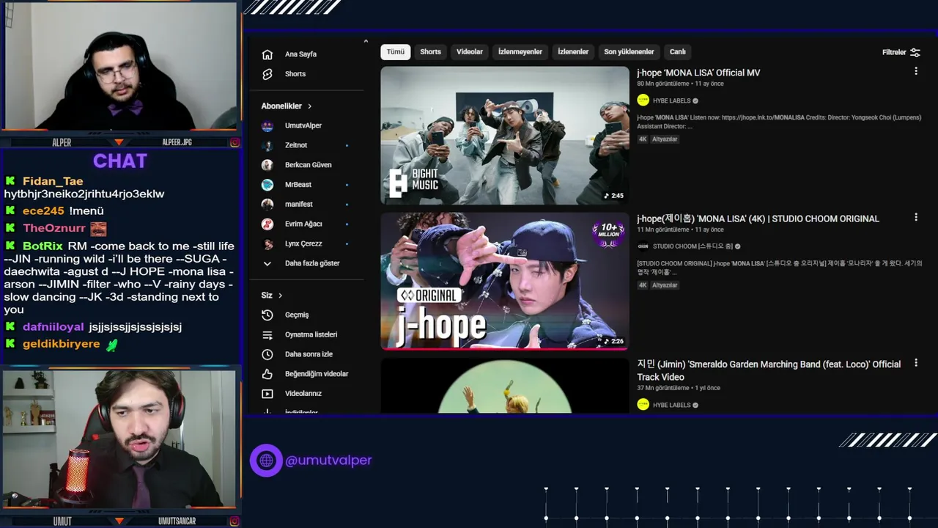This screenshot has width=938, height=528.
Task: Open Lynx Çerezz channel avatar
Action: coord(267,243)
